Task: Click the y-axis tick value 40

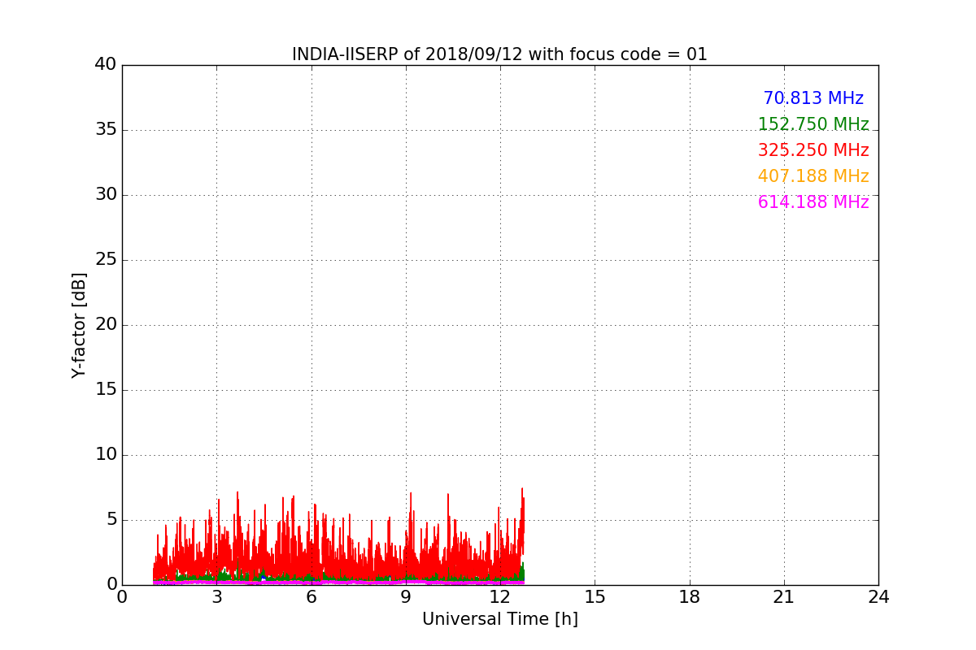Action: 106,65
